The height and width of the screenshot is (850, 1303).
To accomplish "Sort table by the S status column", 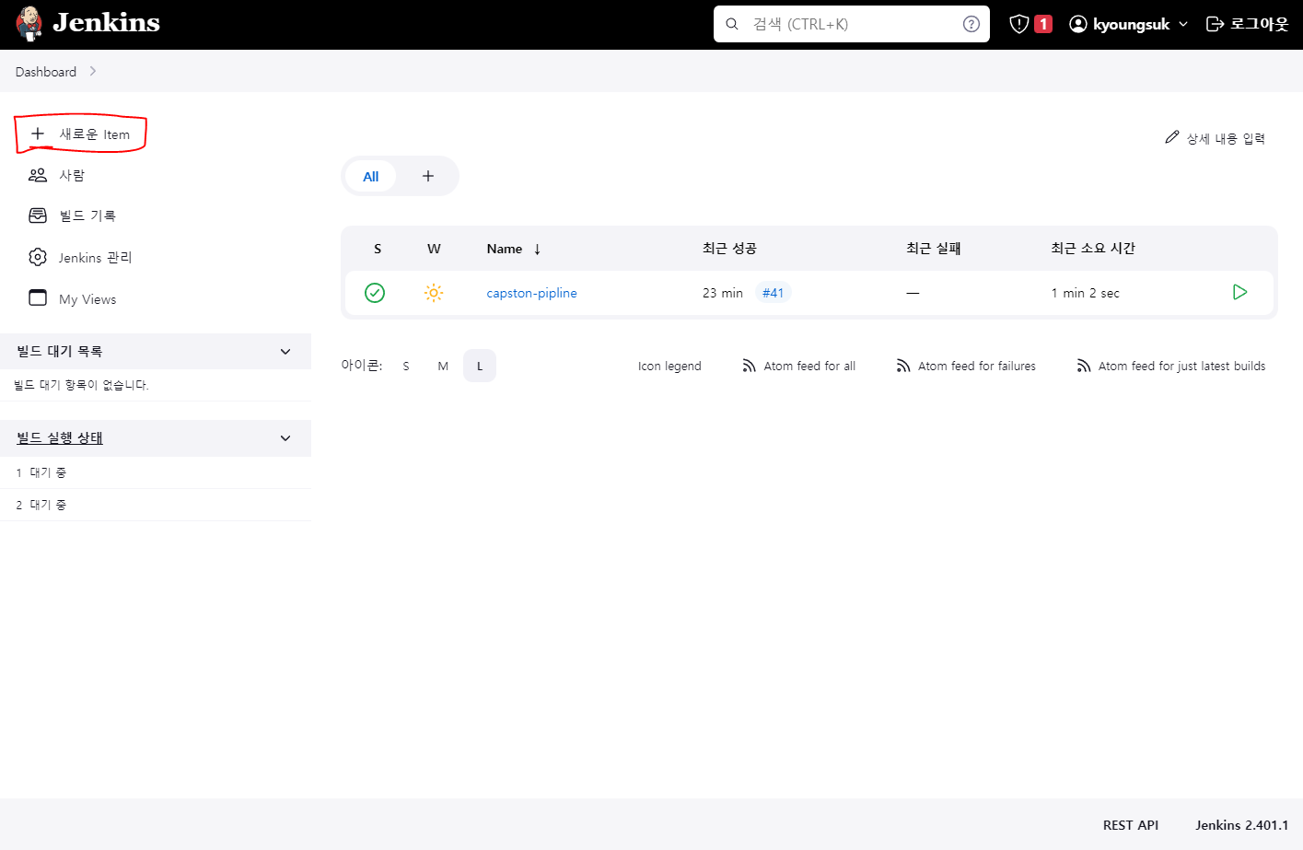I will click(x=378, y=249).
